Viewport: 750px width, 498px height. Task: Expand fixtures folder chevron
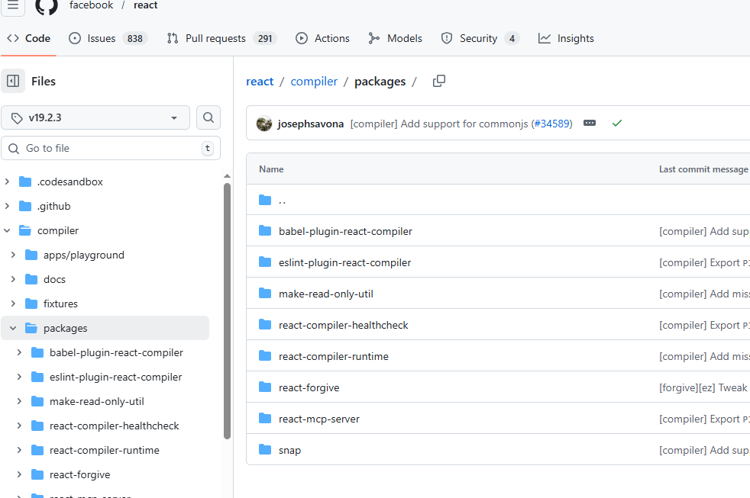click(14, 304)
